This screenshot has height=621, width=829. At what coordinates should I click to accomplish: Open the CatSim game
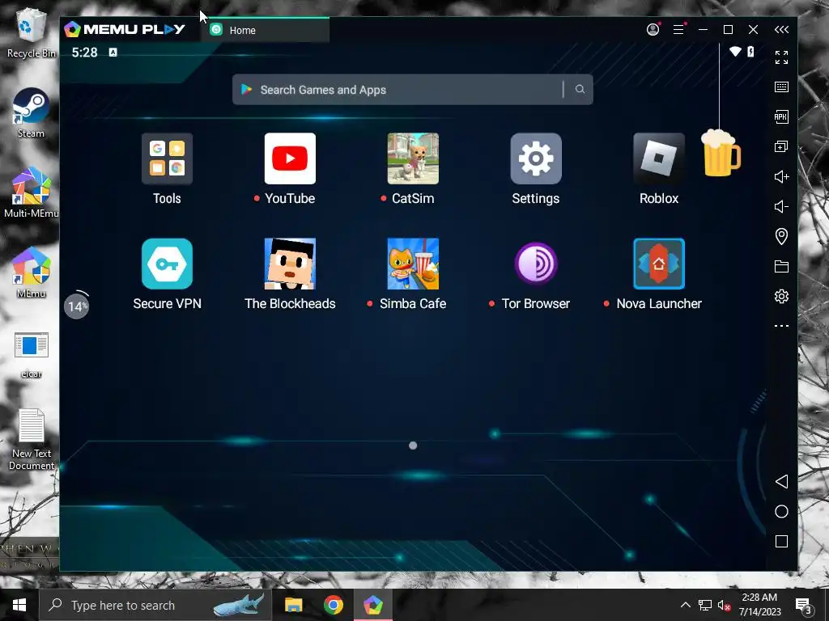tap(413, 158)
